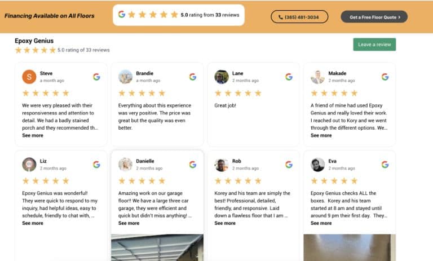Show more of Rob's review text

pos(225,223)
